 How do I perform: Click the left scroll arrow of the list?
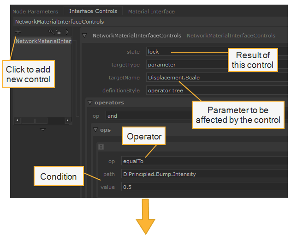pyautogui.click(x=17, y=121)
